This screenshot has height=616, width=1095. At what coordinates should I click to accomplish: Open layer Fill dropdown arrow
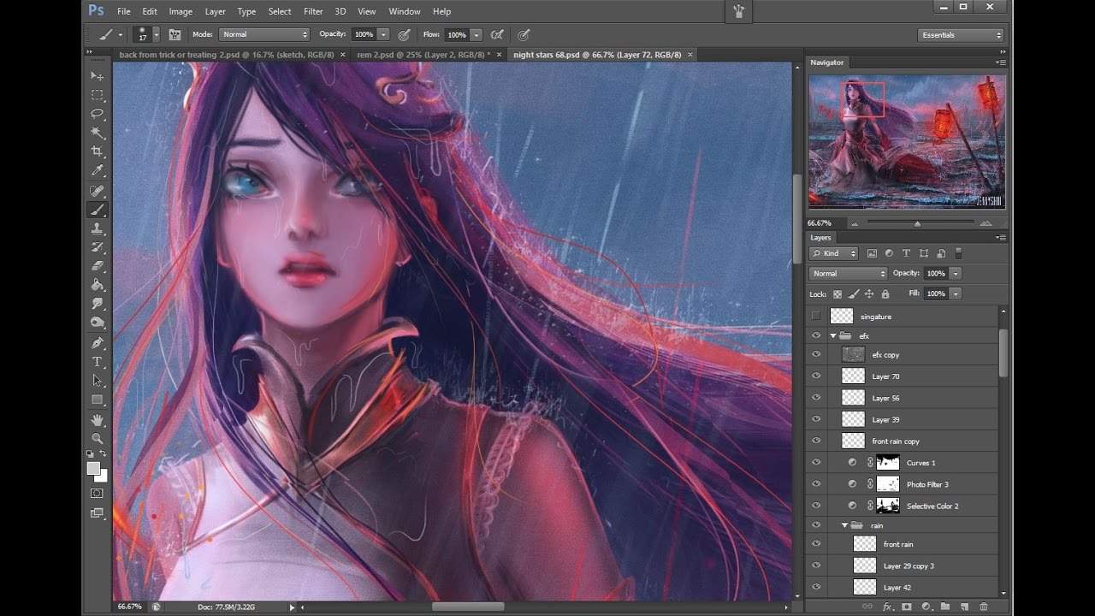point(956,293)
